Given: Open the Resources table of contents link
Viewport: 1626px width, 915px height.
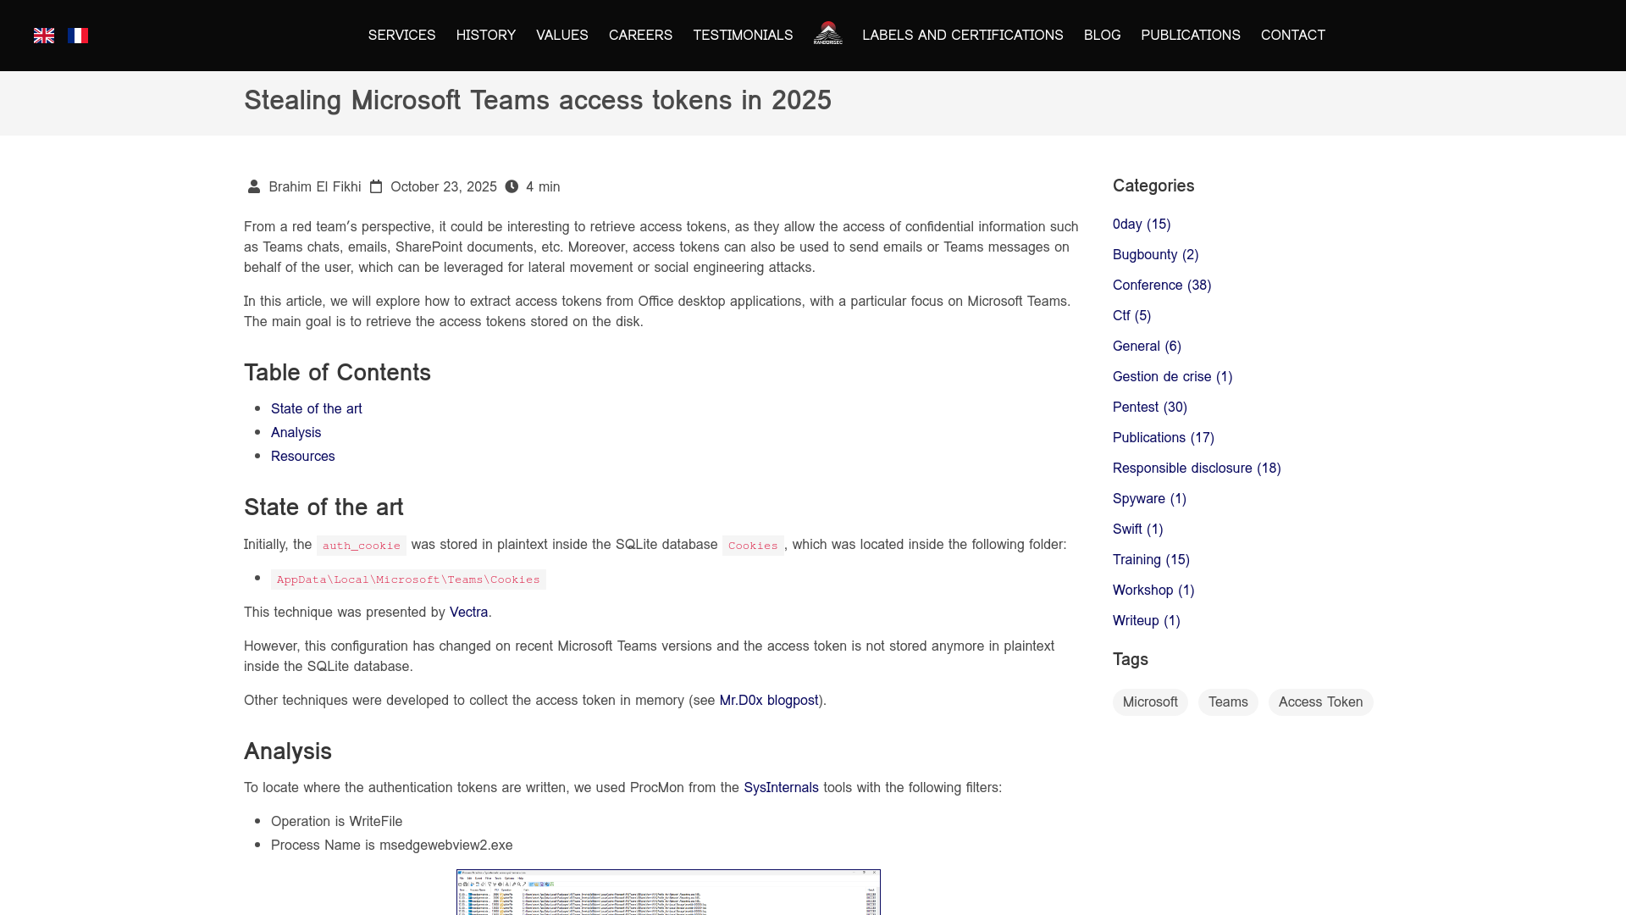Looking at the screenshot, I should pyautogui.click(x=302, y=456).
